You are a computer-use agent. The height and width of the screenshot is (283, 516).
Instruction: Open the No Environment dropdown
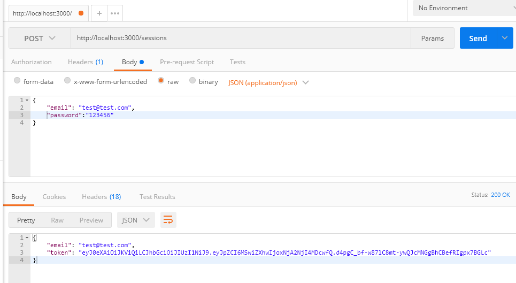(x=464, y=8)
